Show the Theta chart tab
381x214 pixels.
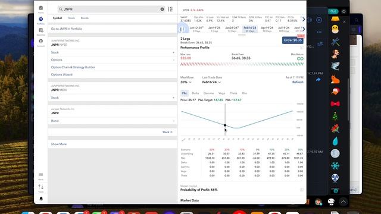point(233,93)
